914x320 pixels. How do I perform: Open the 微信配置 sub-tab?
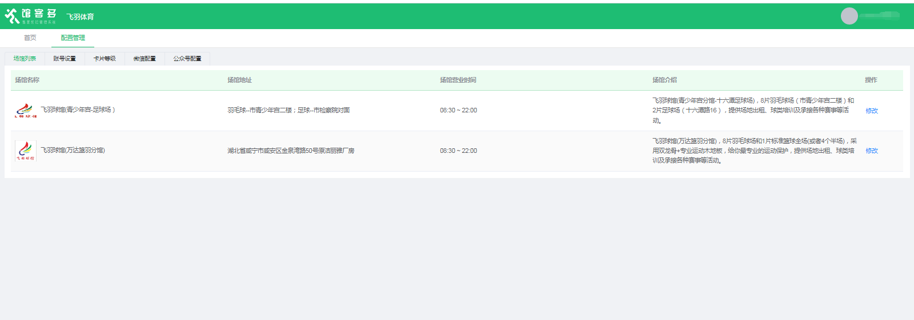[x=145, y=59]
